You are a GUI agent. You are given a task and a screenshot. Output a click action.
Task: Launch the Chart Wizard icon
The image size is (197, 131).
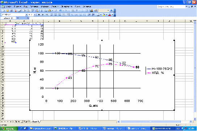click(x=92, y=11)
